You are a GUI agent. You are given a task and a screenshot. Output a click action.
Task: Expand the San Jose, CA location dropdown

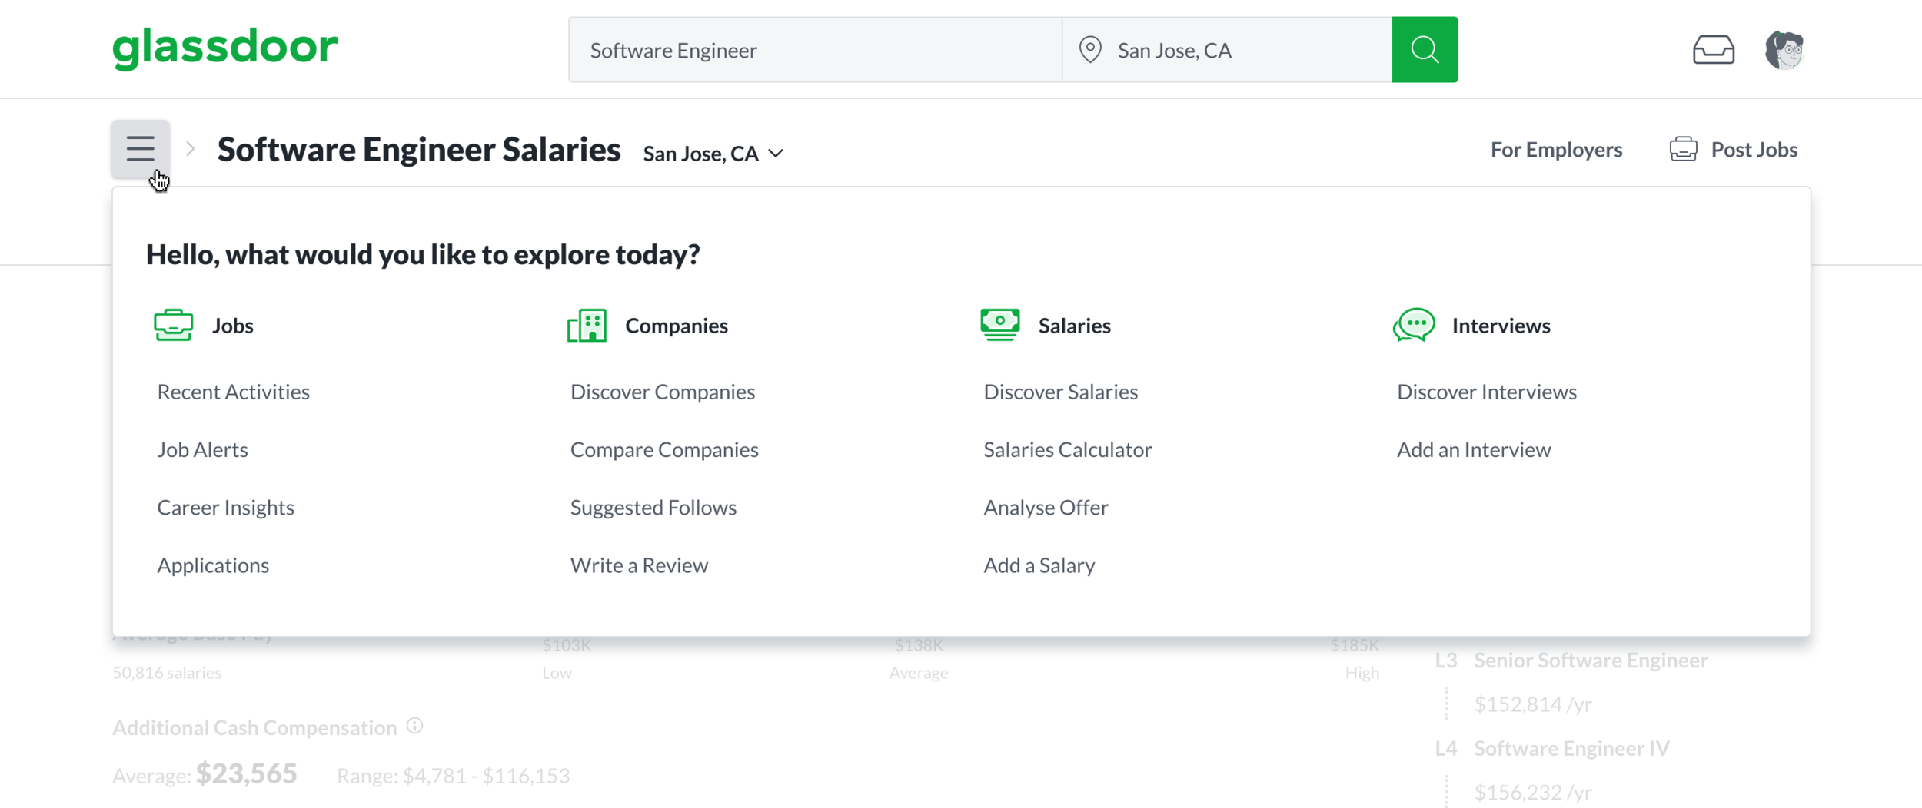(713, 154)
